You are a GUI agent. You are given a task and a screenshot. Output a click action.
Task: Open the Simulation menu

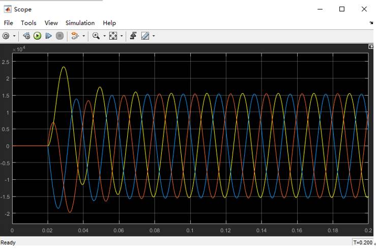pyautogui.click(x=80, y=23)
